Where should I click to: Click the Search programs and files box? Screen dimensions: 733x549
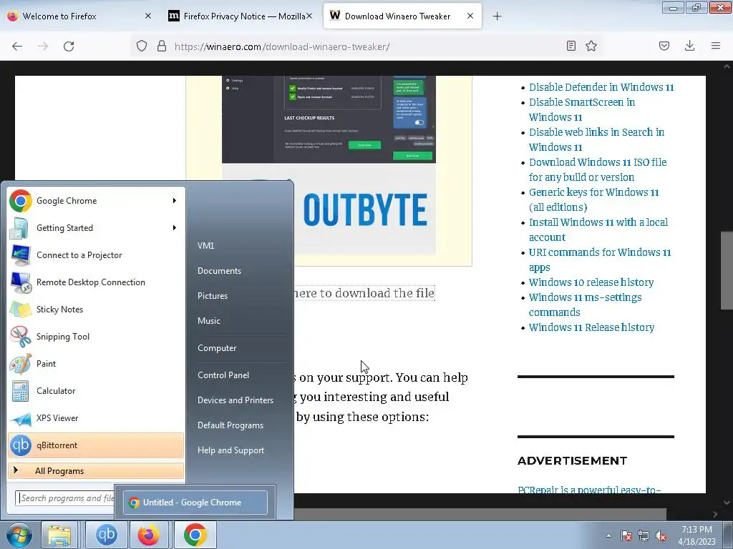(x=65, y=498)
